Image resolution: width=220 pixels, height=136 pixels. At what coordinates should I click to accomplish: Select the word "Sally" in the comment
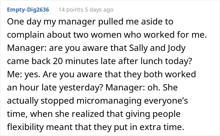(138, 48)
